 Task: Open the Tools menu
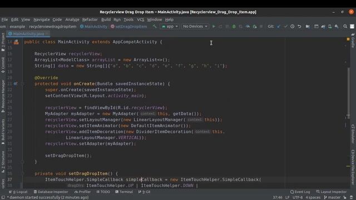click(x=128, y=20)
